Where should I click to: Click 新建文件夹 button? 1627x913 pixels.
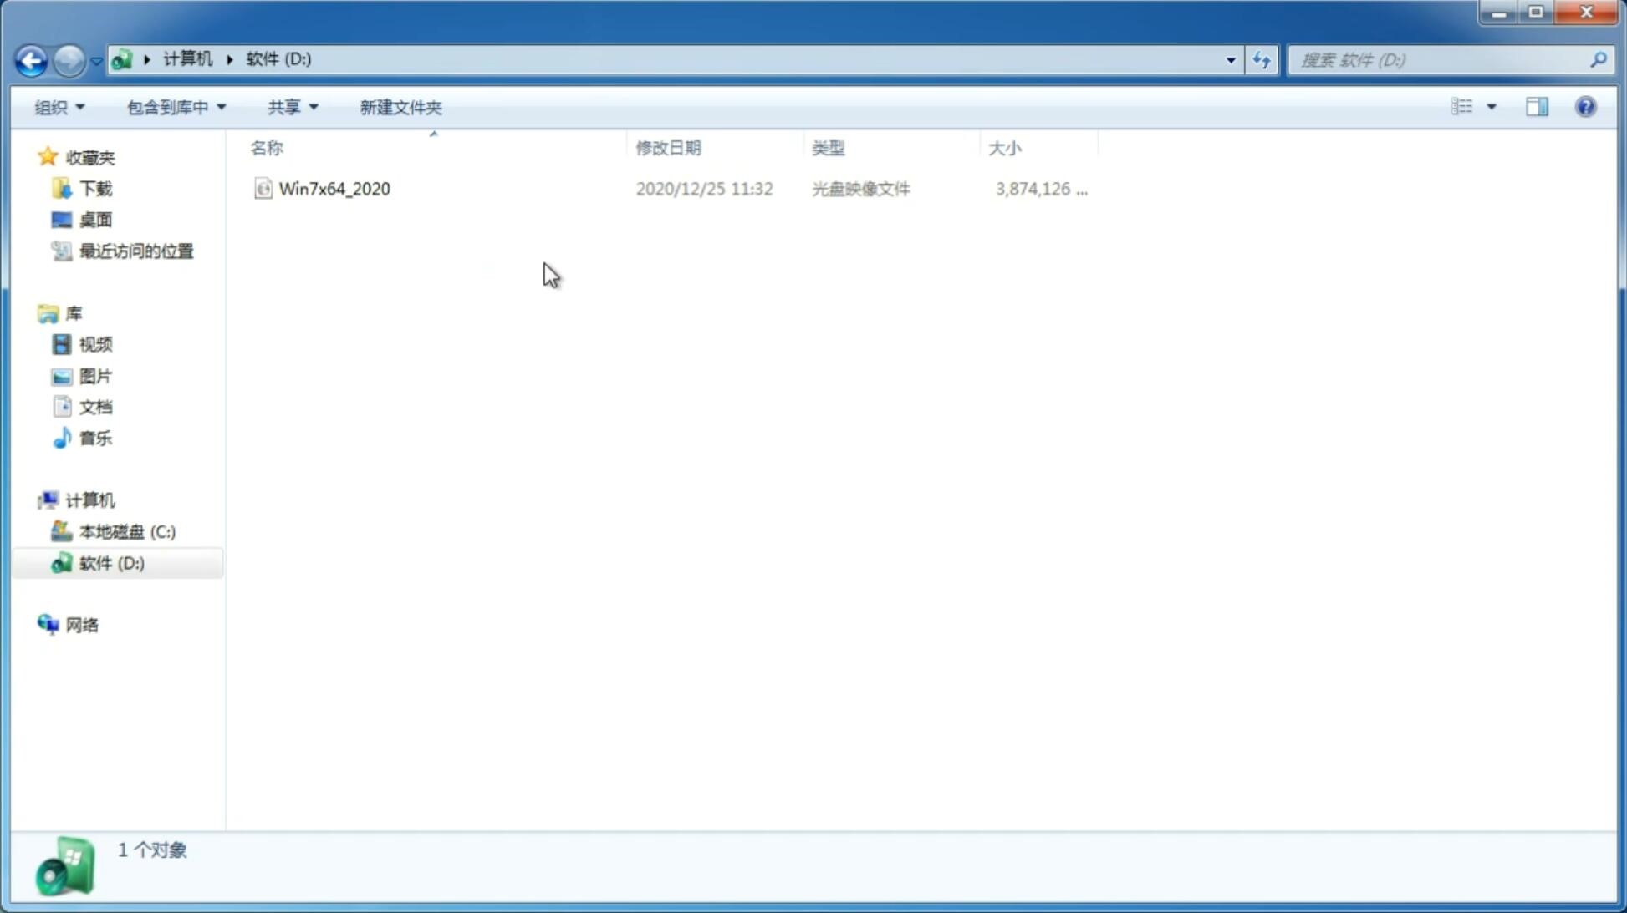[400, 106]
